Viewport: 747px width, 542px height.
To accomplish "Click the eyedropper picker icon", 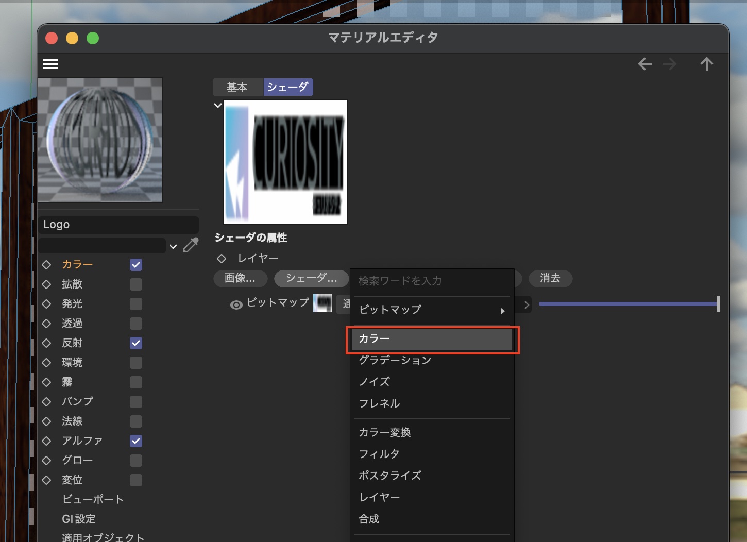I will pyautogui.click(x=191, y=245).
